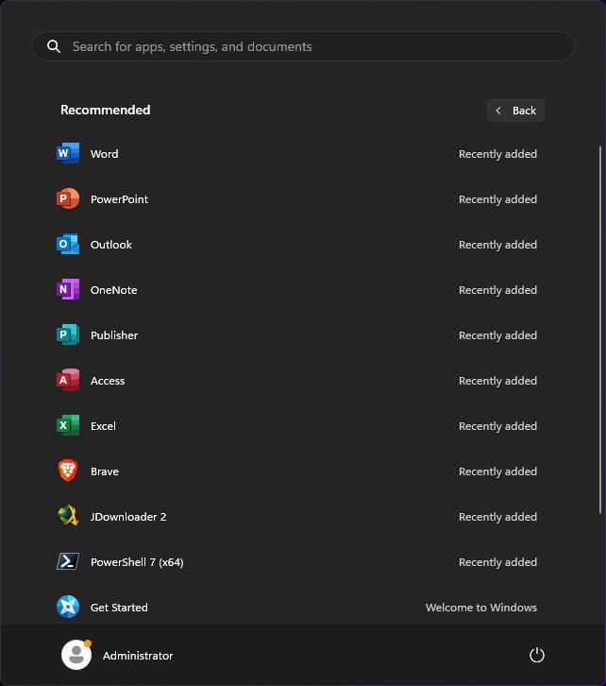Click the Recommended list scrollbar
Screen dimensions: 606x686
[600, 330]
